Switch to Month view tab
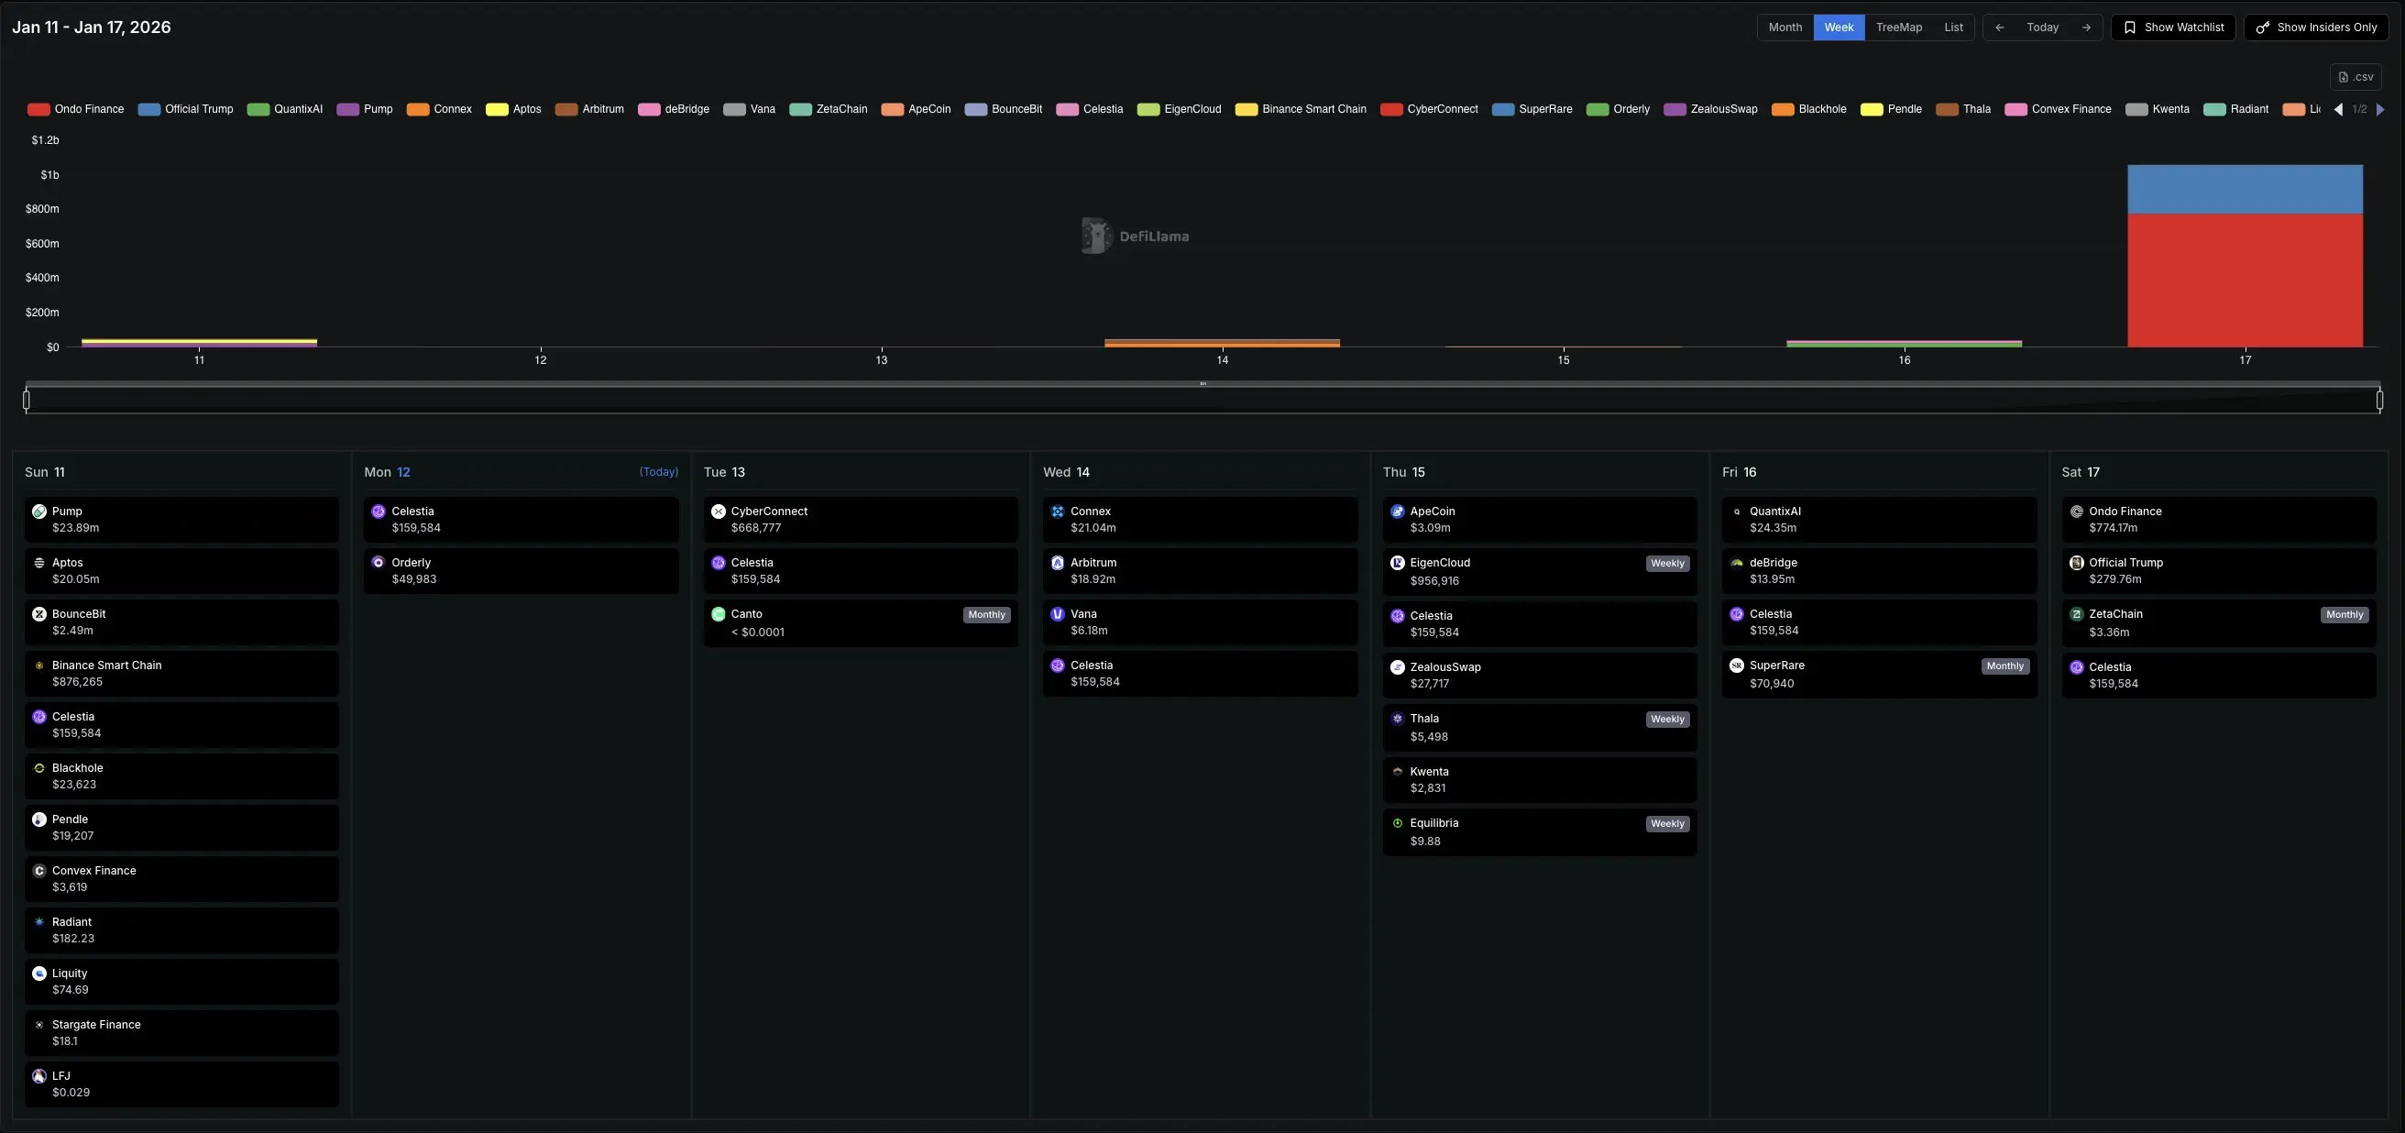2405x1133 pixels. [x=1785, y=27]
